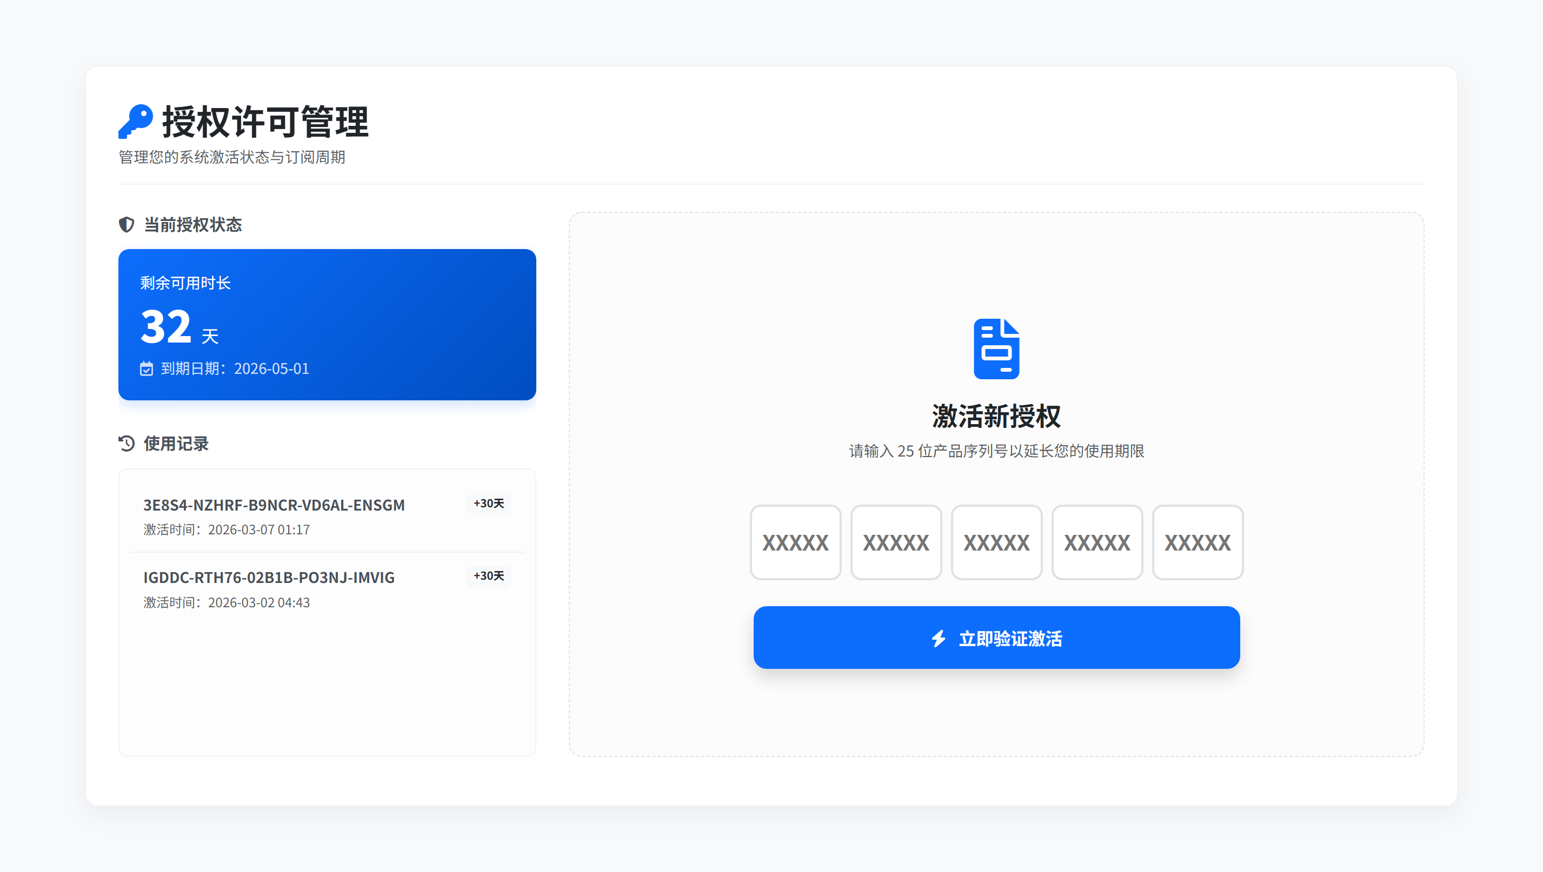Click the +30天 badge beside 3E8S4-NZHRF-B9NCR-VD6AL-ENSGM
The height and width of the screenshot is (872, 1543).
(x=488, y=504)
